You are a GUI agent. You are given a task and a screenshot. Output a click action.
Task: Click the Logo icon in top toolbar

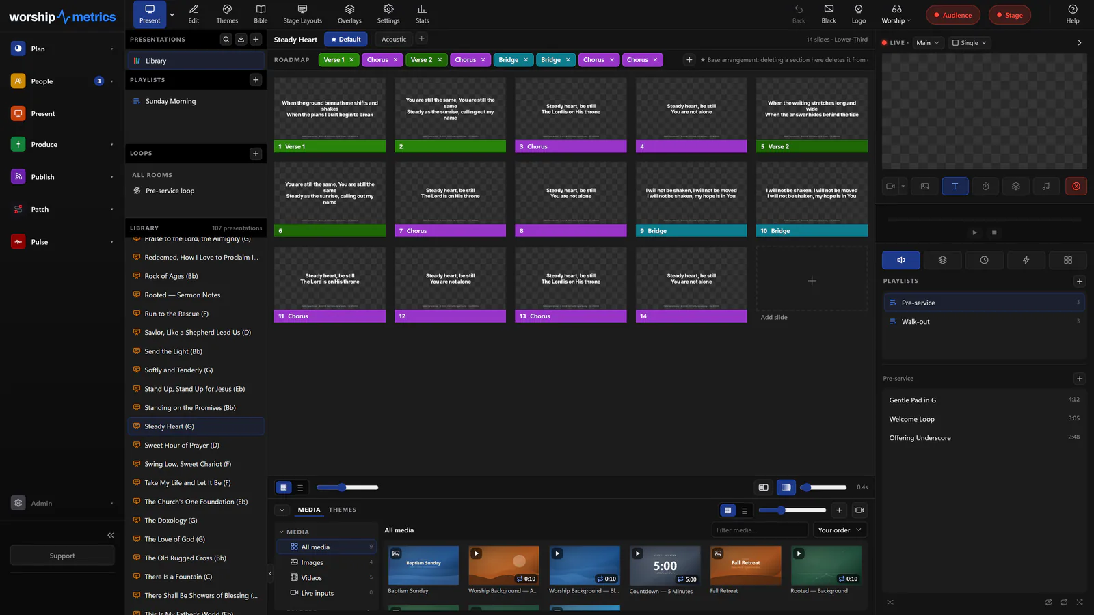(x=859, y=14)
